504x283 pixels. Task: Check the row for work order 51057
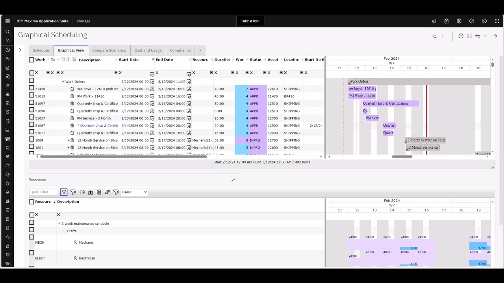pyautogui.click(x=31, y=118)
